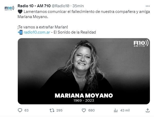Open the 35min timestamp link

tap(78, 6)
